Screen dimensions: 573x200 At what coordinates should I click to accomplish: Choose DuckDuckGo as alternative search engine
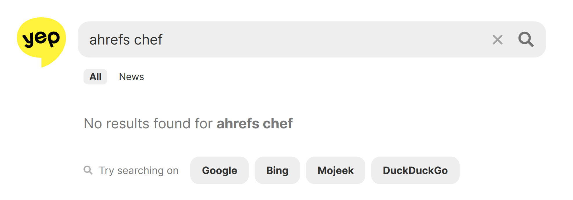(x=415, y=171)
